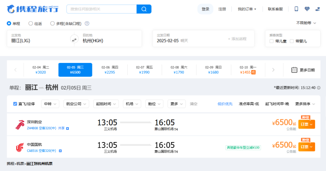This screenshot has width=326, height=171.
Task: Click the blue search magnifier button
Action: pyautogui.click(x=144, y=9)
